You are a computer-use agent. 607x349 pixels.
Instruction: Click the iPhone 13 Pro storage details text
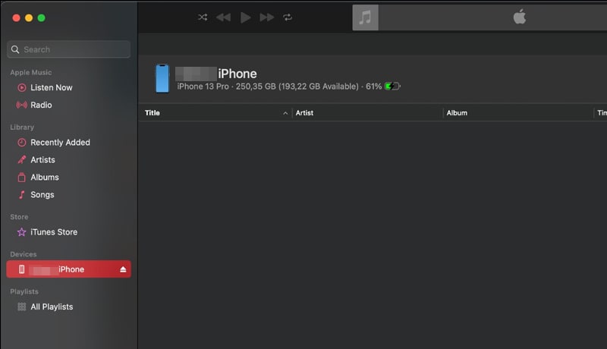pyautogui.click(x=279, y=86)
